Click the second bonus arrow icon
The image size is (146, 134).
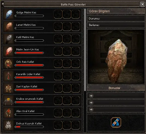coord(91,102)
